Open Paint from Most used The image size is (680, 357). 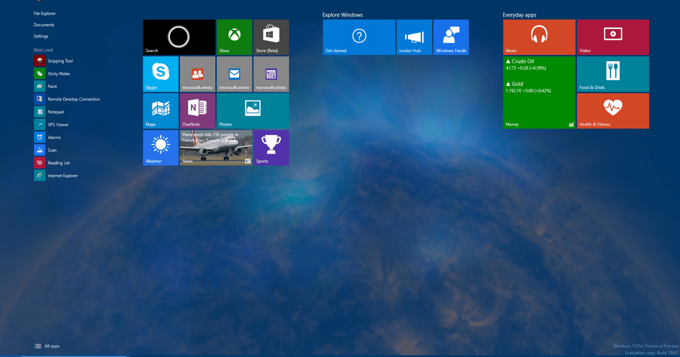tap(54, 86)
